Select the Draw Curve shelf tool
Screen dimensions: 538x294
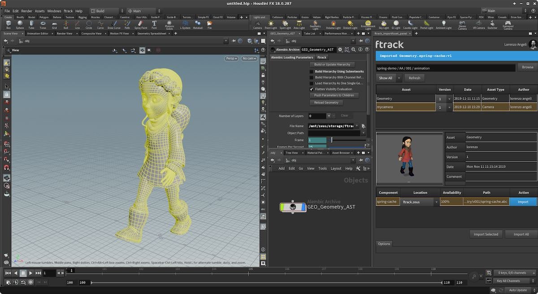(x=114, y=25)
